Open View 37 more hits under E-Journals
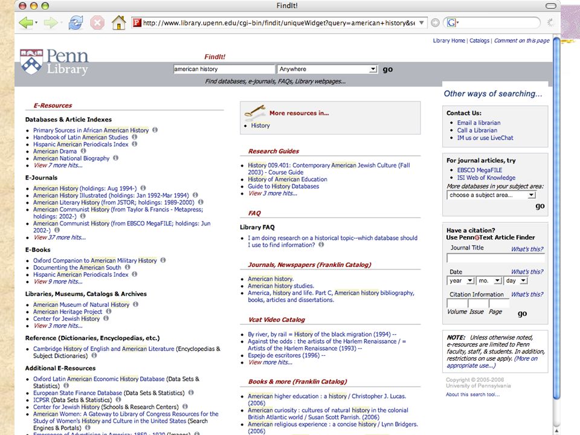The height and width of the screenshot is (435, 580). [x=60, y=237]
